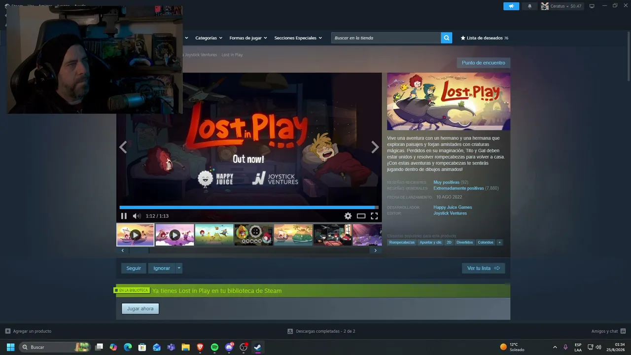Select the Coloridos tag

click(x=486, y=243)
